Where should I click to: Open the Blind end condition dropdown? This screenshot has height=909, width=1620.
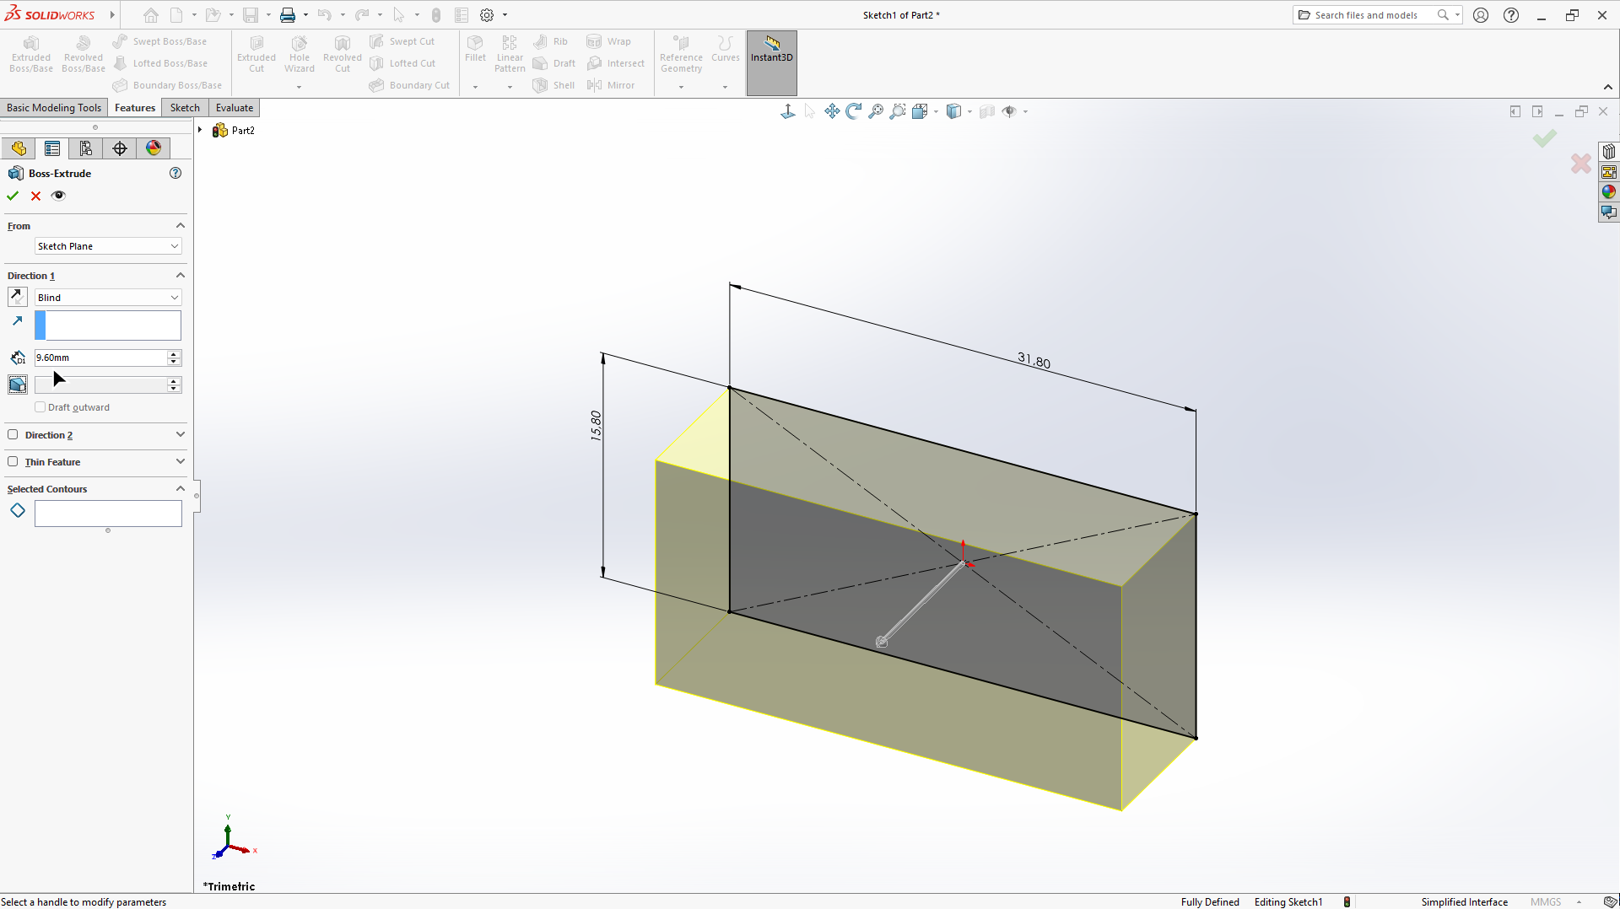(x=108, y=298)
